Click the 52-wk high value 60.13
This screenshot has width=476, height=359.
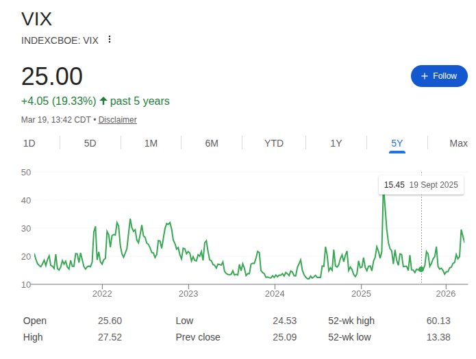click(x=438, y=321)
